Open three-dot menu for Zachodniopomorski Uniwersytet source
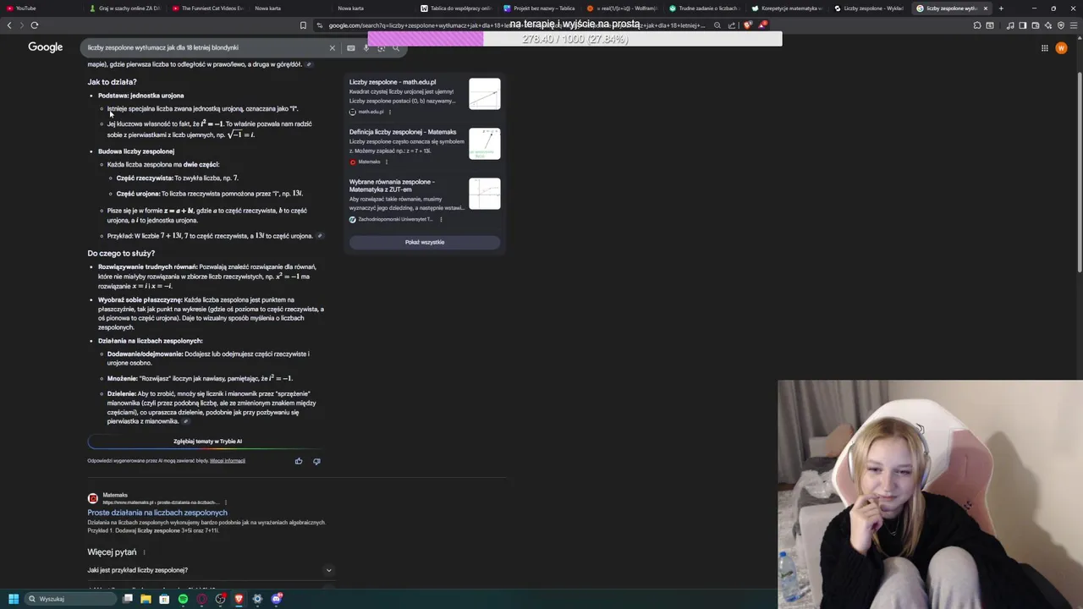Screen dimensions: 1083x609 tap(441, 219)
